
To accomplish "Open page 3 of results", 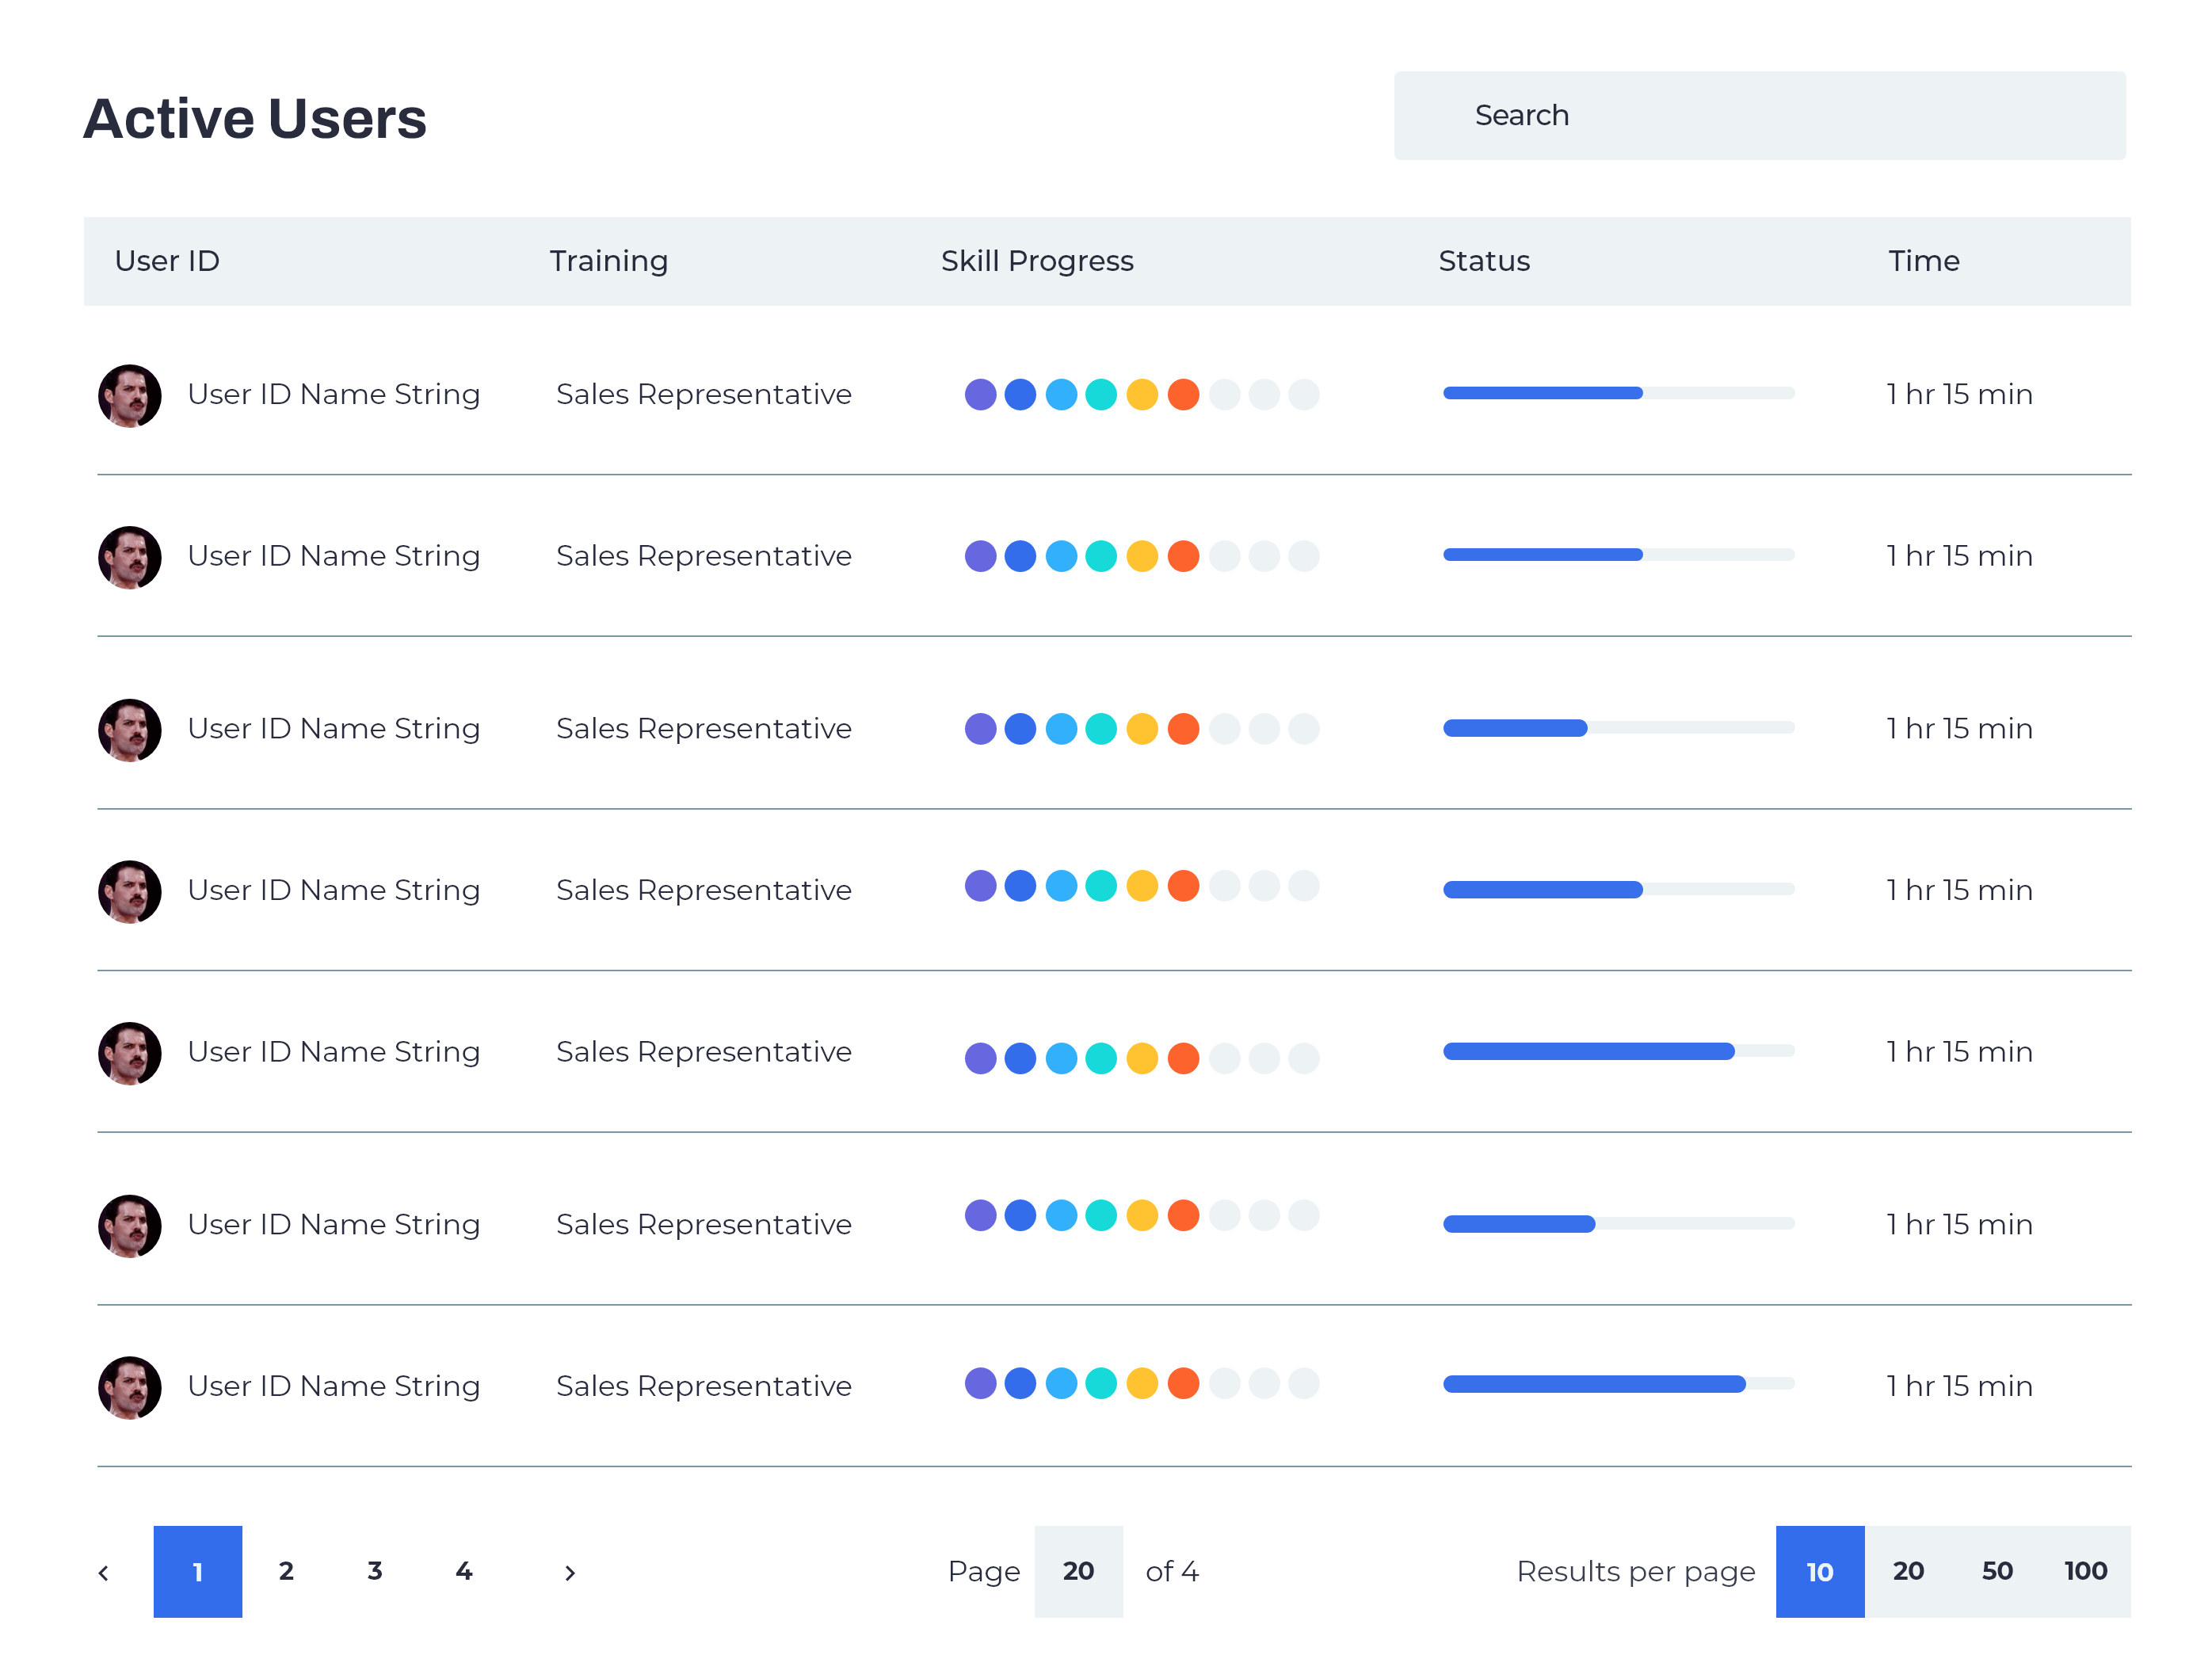I will coord(375,1571).
